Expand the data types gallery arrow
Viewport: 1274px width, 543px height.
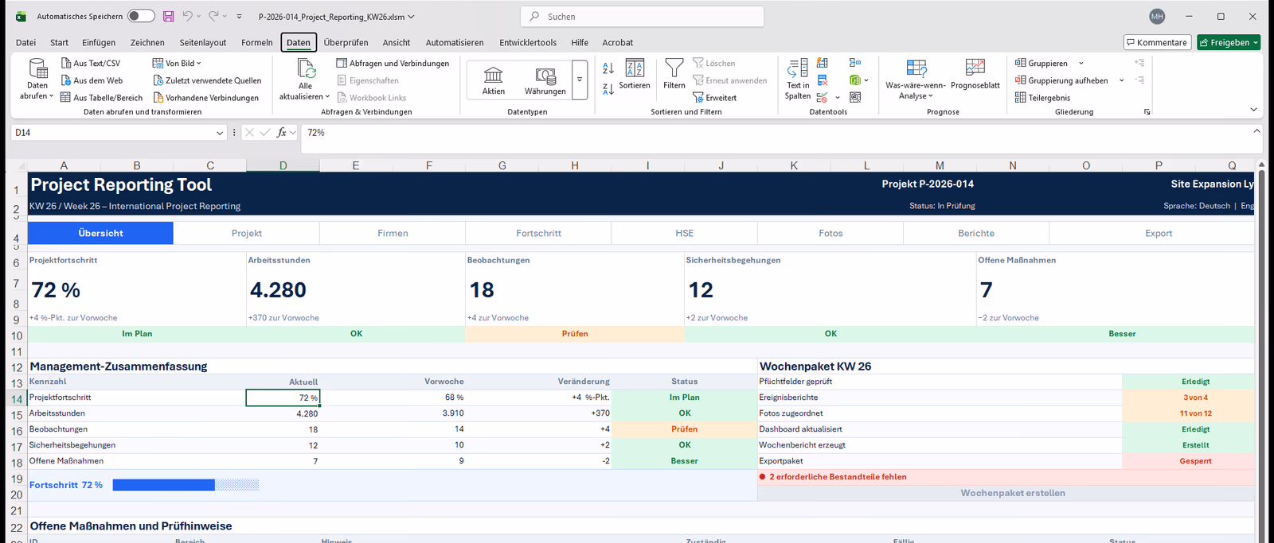(x=580, y=80)
